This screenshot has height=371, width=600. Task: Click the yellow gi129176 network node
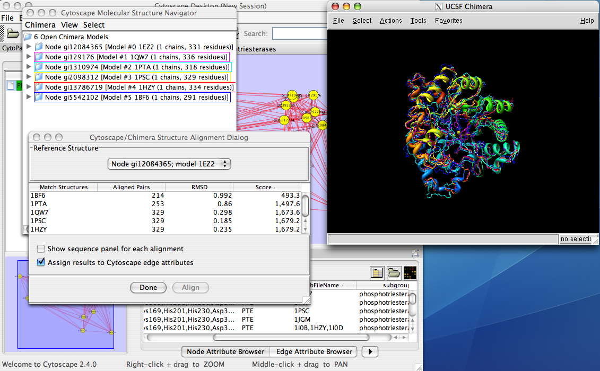pos(314,95)
